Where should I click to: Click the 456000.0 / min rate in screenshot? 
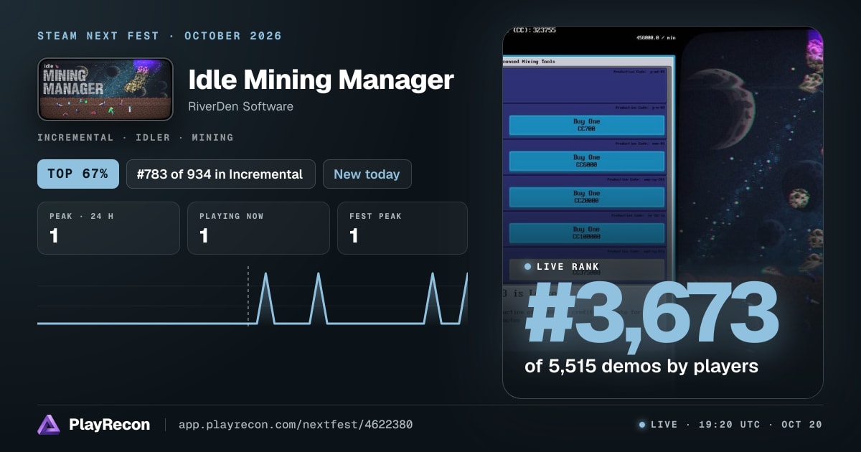(x=655, y=37)
